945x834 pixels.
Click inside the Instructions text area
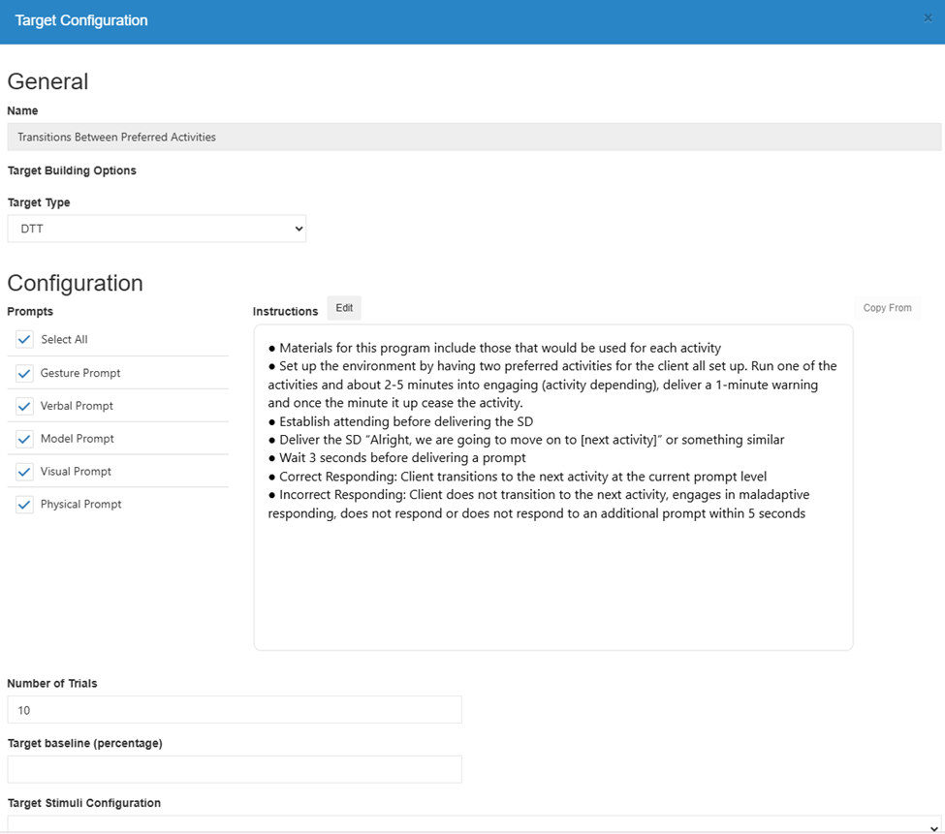pos(553,487)
